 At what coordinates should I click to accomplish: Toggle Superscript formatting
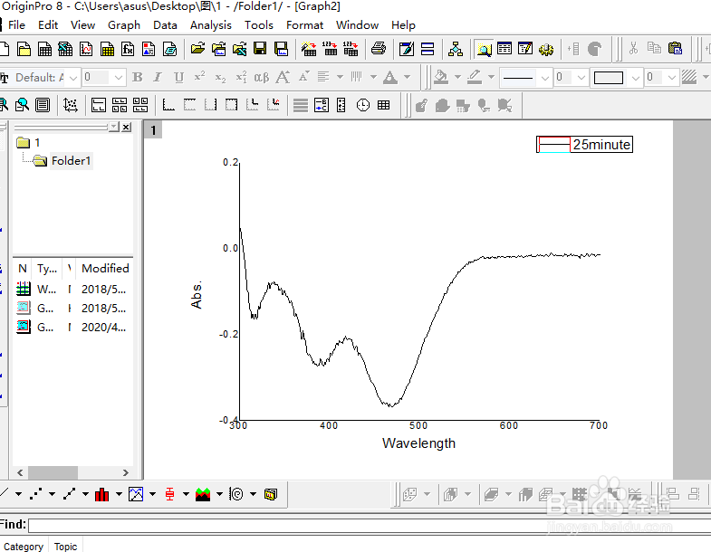pos(199,78)
